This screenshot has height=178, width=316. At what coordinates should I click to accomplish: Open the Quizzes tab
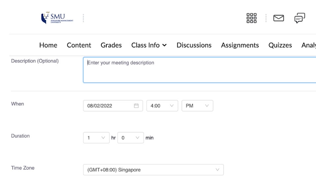click(280, 45)
